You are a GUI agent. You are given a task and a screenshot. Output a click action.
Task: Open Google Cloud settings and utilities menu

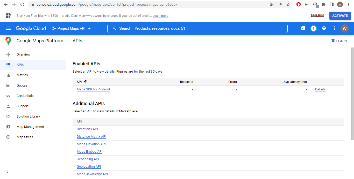[x=334, y=28]
